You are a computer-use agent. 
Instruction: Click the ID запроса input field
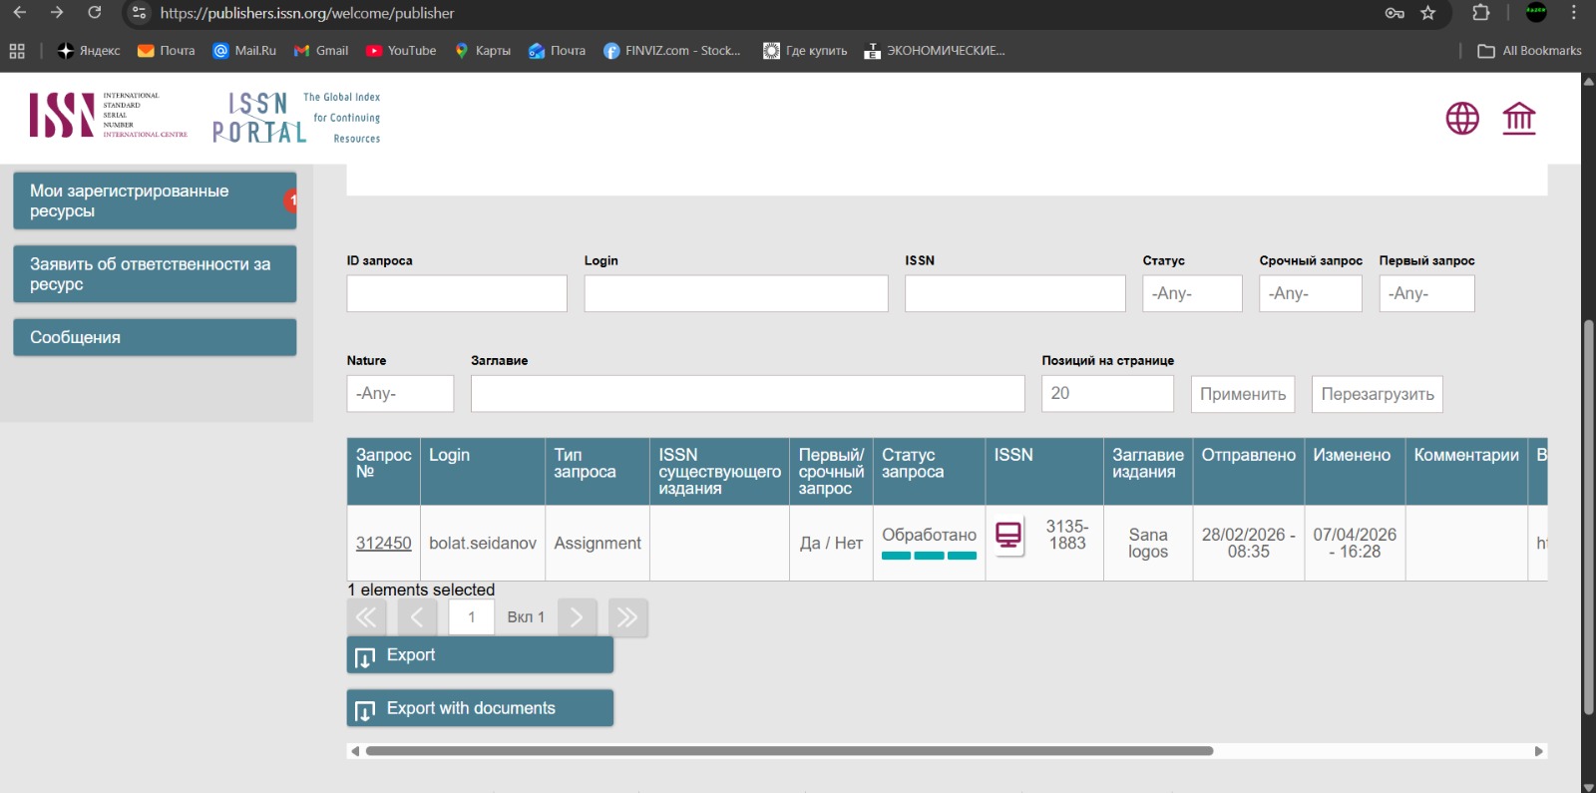457,293
